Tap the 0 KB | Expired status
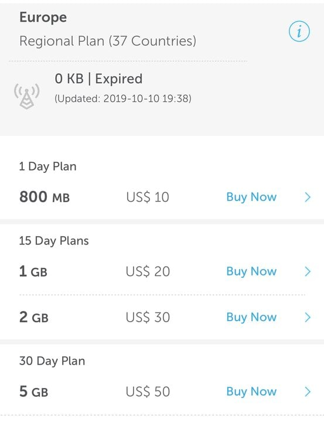This screenshot has width=324, height=422. [98, 79]
